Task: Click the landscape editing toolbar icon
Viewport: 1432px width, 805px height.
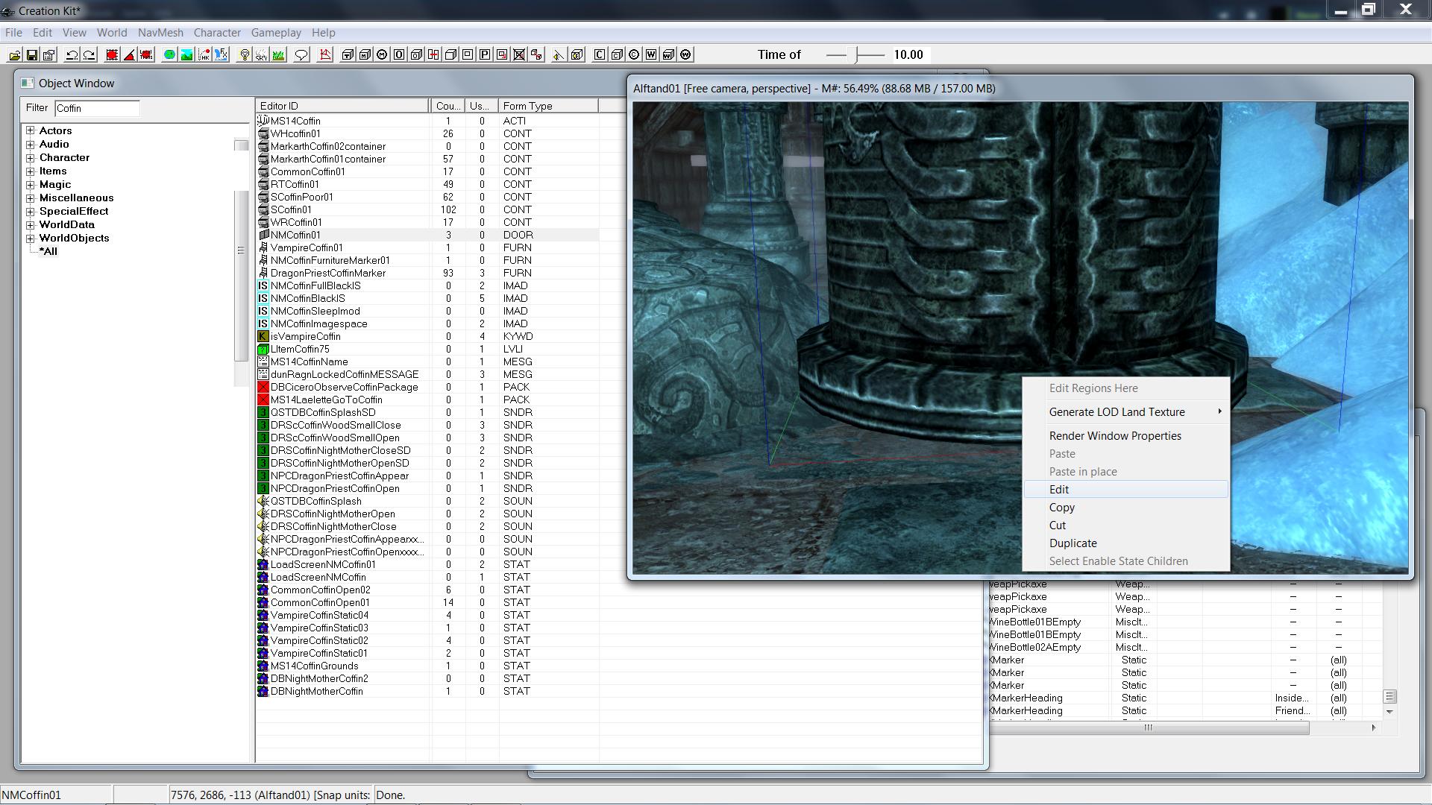Action: pyautogui.click(x=186, y=55)
